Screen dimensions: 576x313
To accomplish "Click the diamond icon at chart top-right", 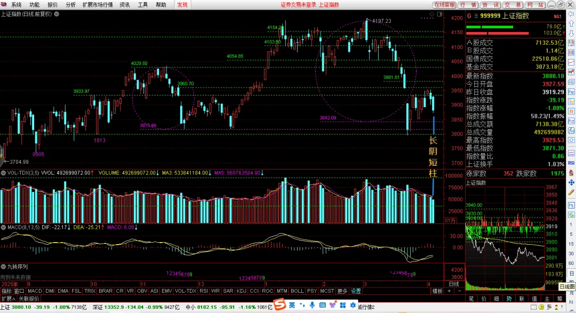I will tap(431, 14).
